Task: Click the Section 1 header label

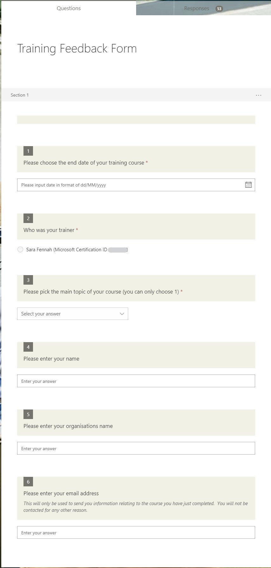Action: click(x=20, y=95)
